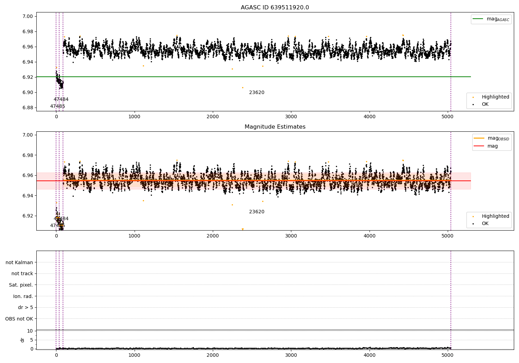Click the 'Ion. rad.' y-axis label
Viewport: 519px width, 363px height.
[23, 296]
